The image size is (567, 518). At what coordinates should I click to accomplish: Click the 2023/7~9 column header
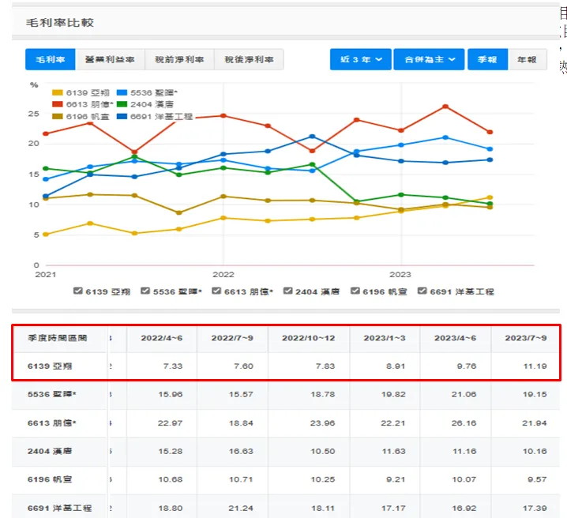(x=526, y=338)
